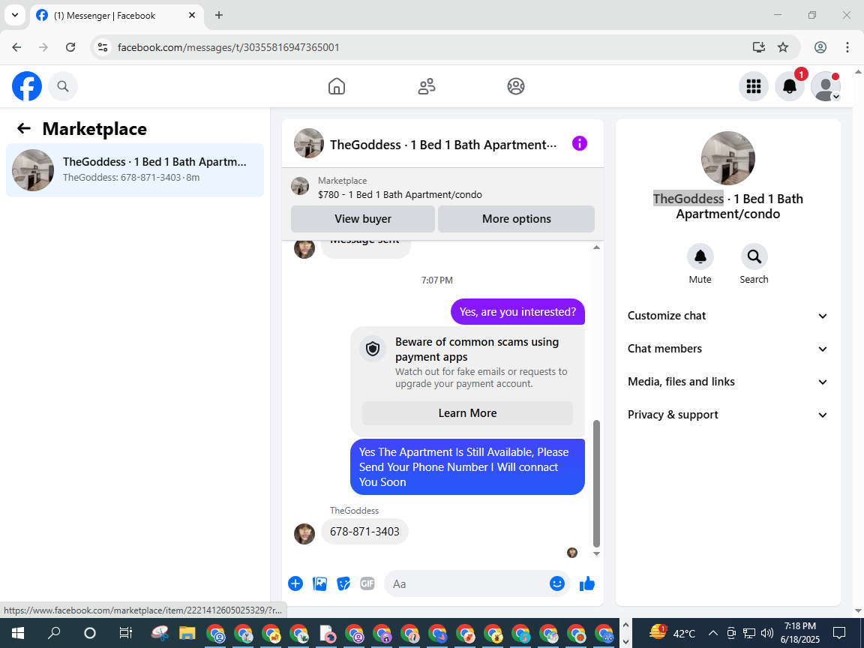The image size is (864, 648).
Task: Click the 'Yes The Apartment Is Still Available' message
Action: [x=467, y=466]
